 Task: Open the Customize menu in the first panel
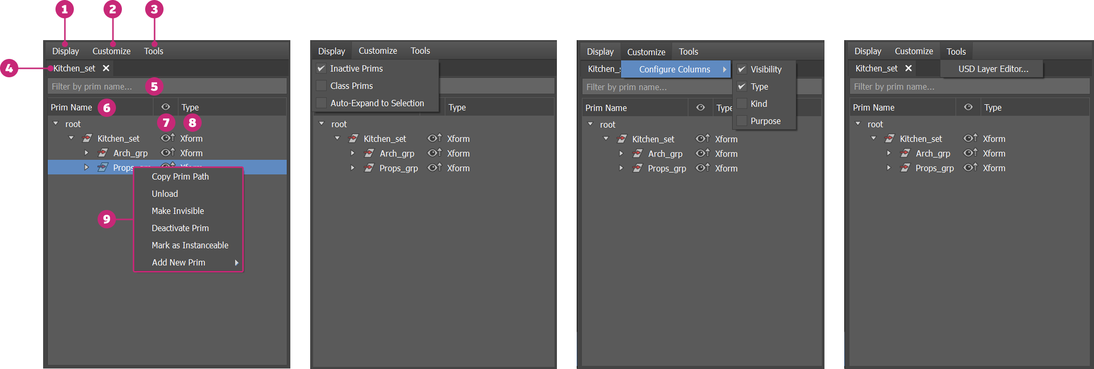(x=111, y=51)
